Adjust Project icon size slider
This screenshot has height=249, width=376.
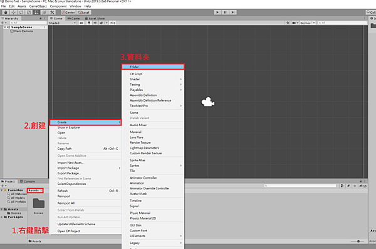coord(358,241)
